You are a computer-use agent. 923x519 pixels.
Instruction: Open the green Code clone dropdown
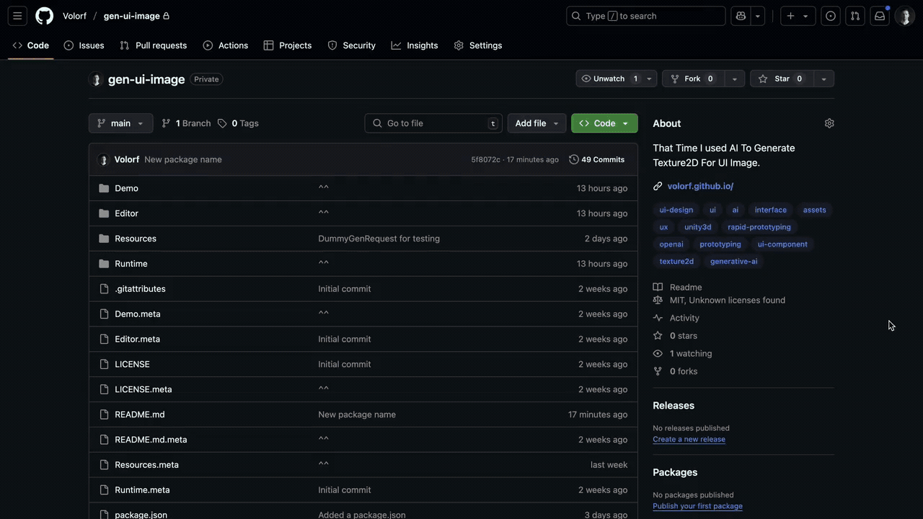(604, 123)
